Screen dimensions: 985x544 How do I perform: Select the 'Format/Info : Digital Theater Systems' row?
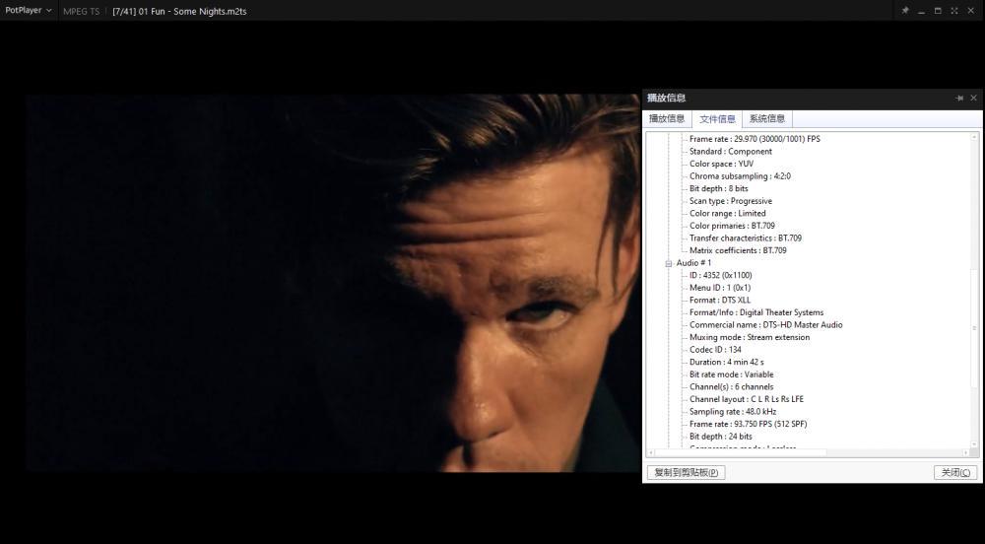pos(756,312)
